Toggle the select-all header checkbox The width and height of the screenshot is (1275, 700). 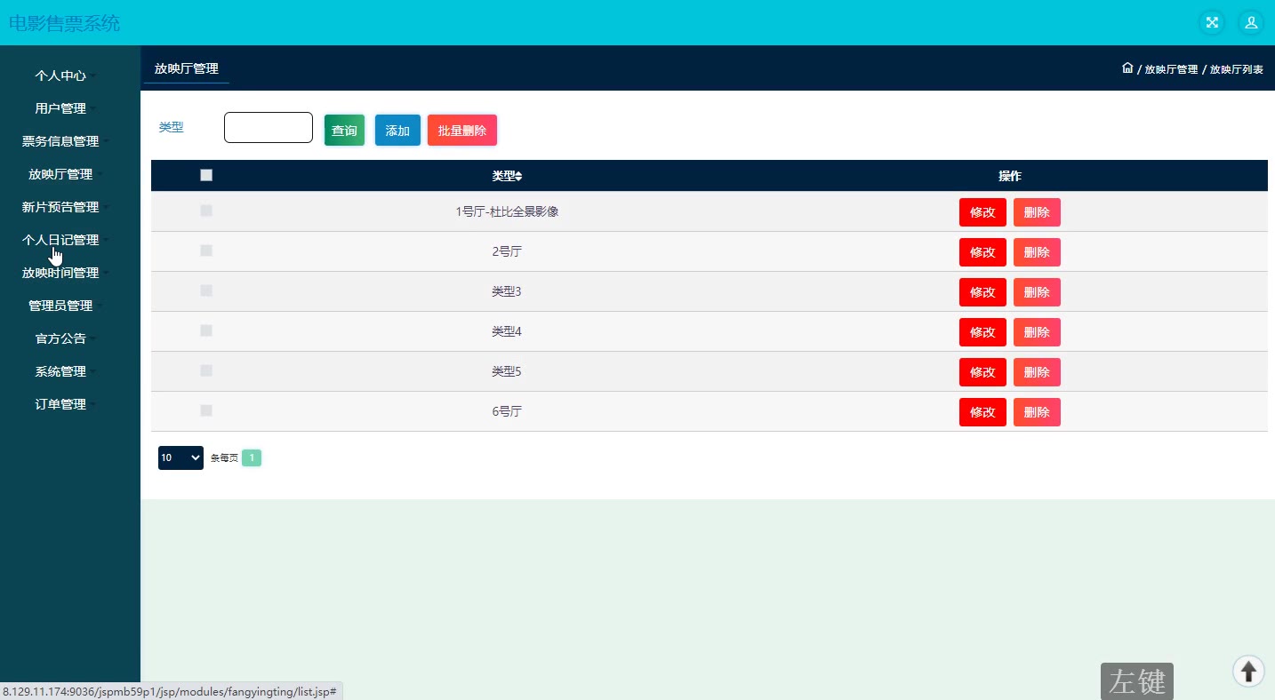pos(206,175)
